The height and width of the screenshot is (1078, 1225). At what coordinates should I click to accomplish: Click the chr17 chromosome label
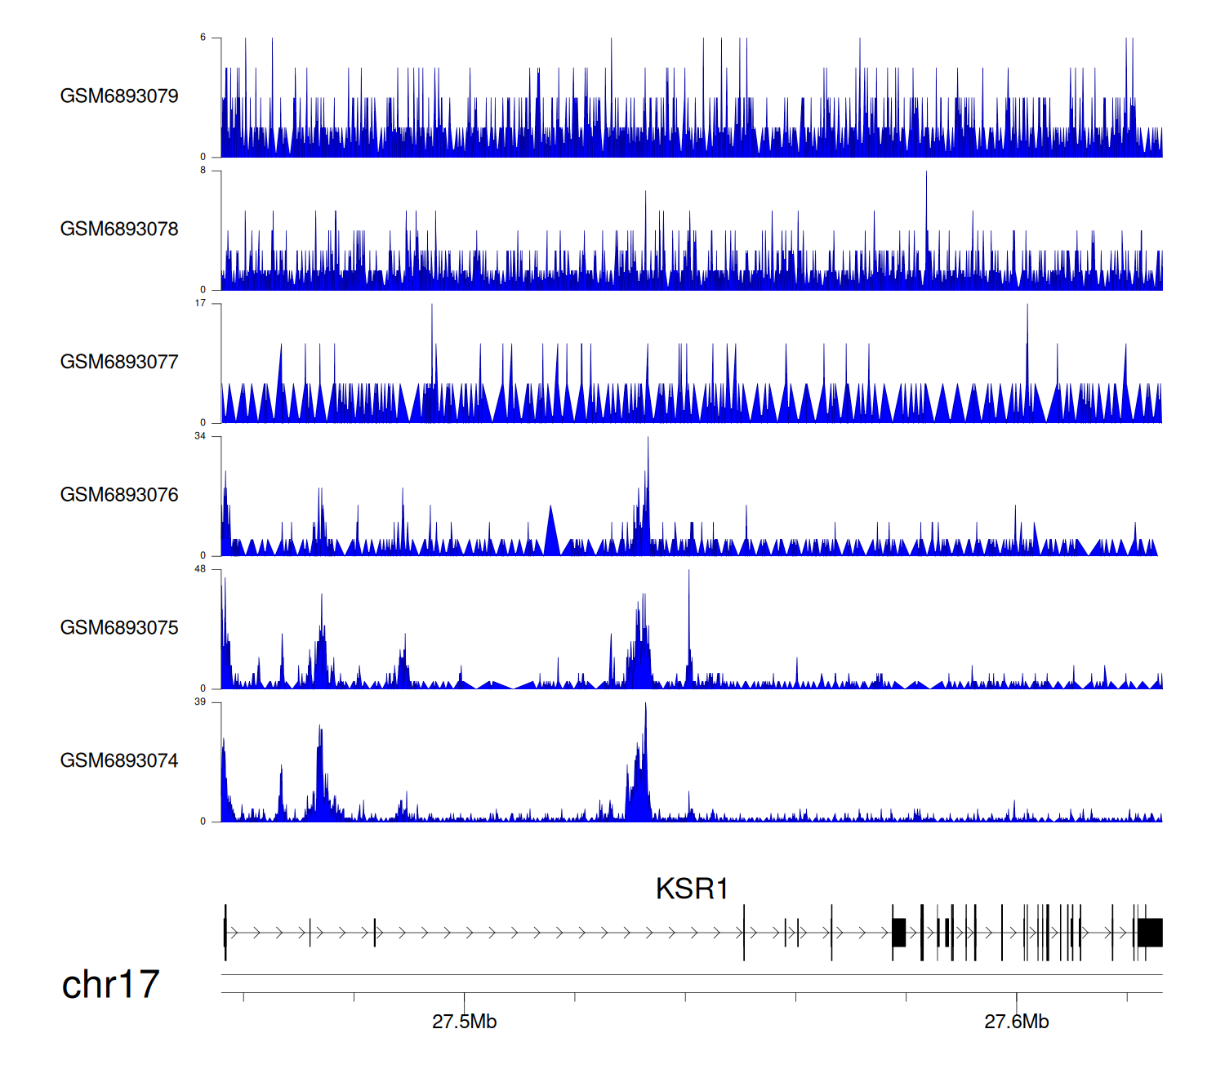coord(110,985)
